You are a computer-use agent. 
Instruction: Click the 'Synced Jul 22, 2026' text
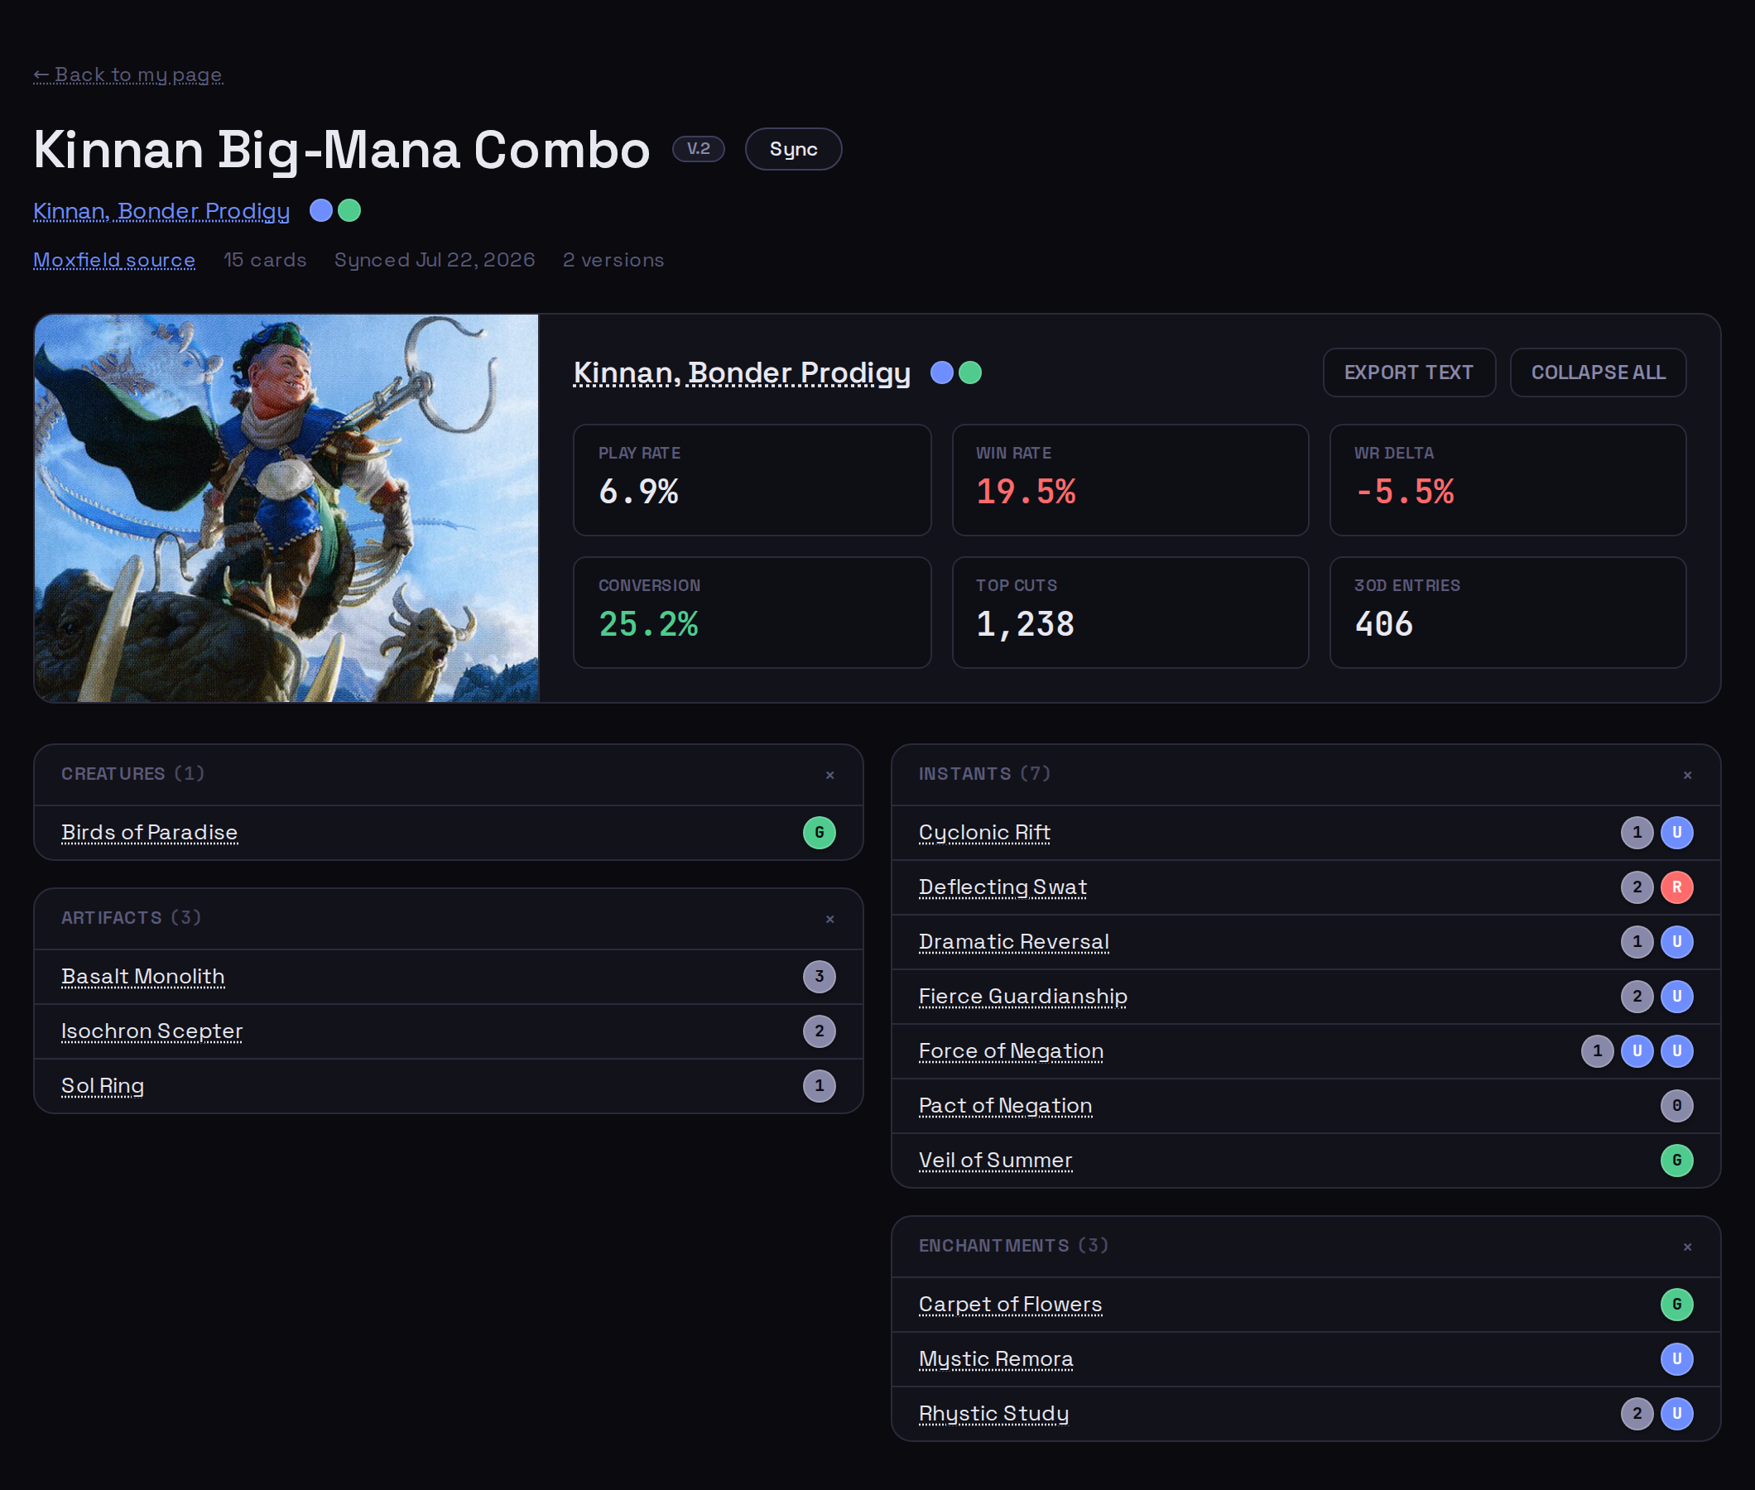tap(434, 259)
